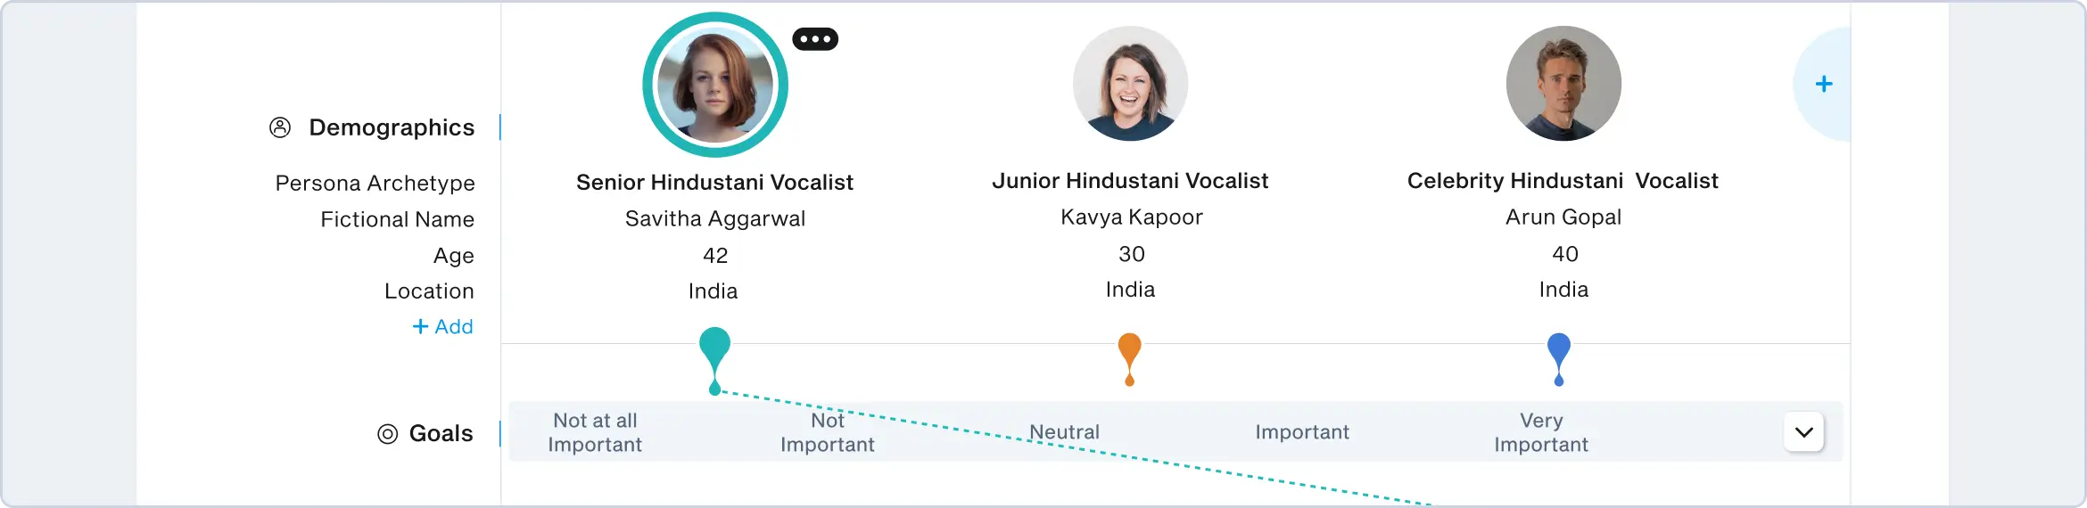
Task: Click the Senior Hindustani Vocalist archetype title
Action: 714,183
